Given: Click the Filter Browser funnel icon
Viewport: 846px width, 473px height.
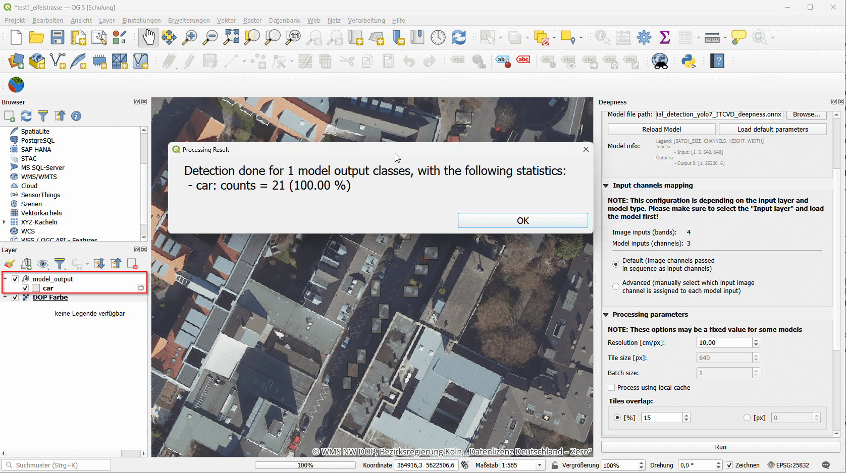Looking at the screenshot, I should 43,116.
